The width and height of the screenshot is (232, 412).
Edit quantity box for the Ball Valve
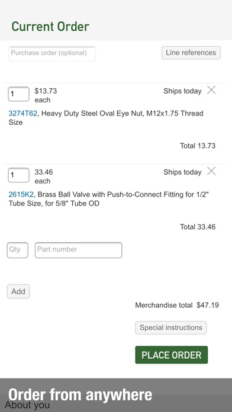[x=18, y=175]
